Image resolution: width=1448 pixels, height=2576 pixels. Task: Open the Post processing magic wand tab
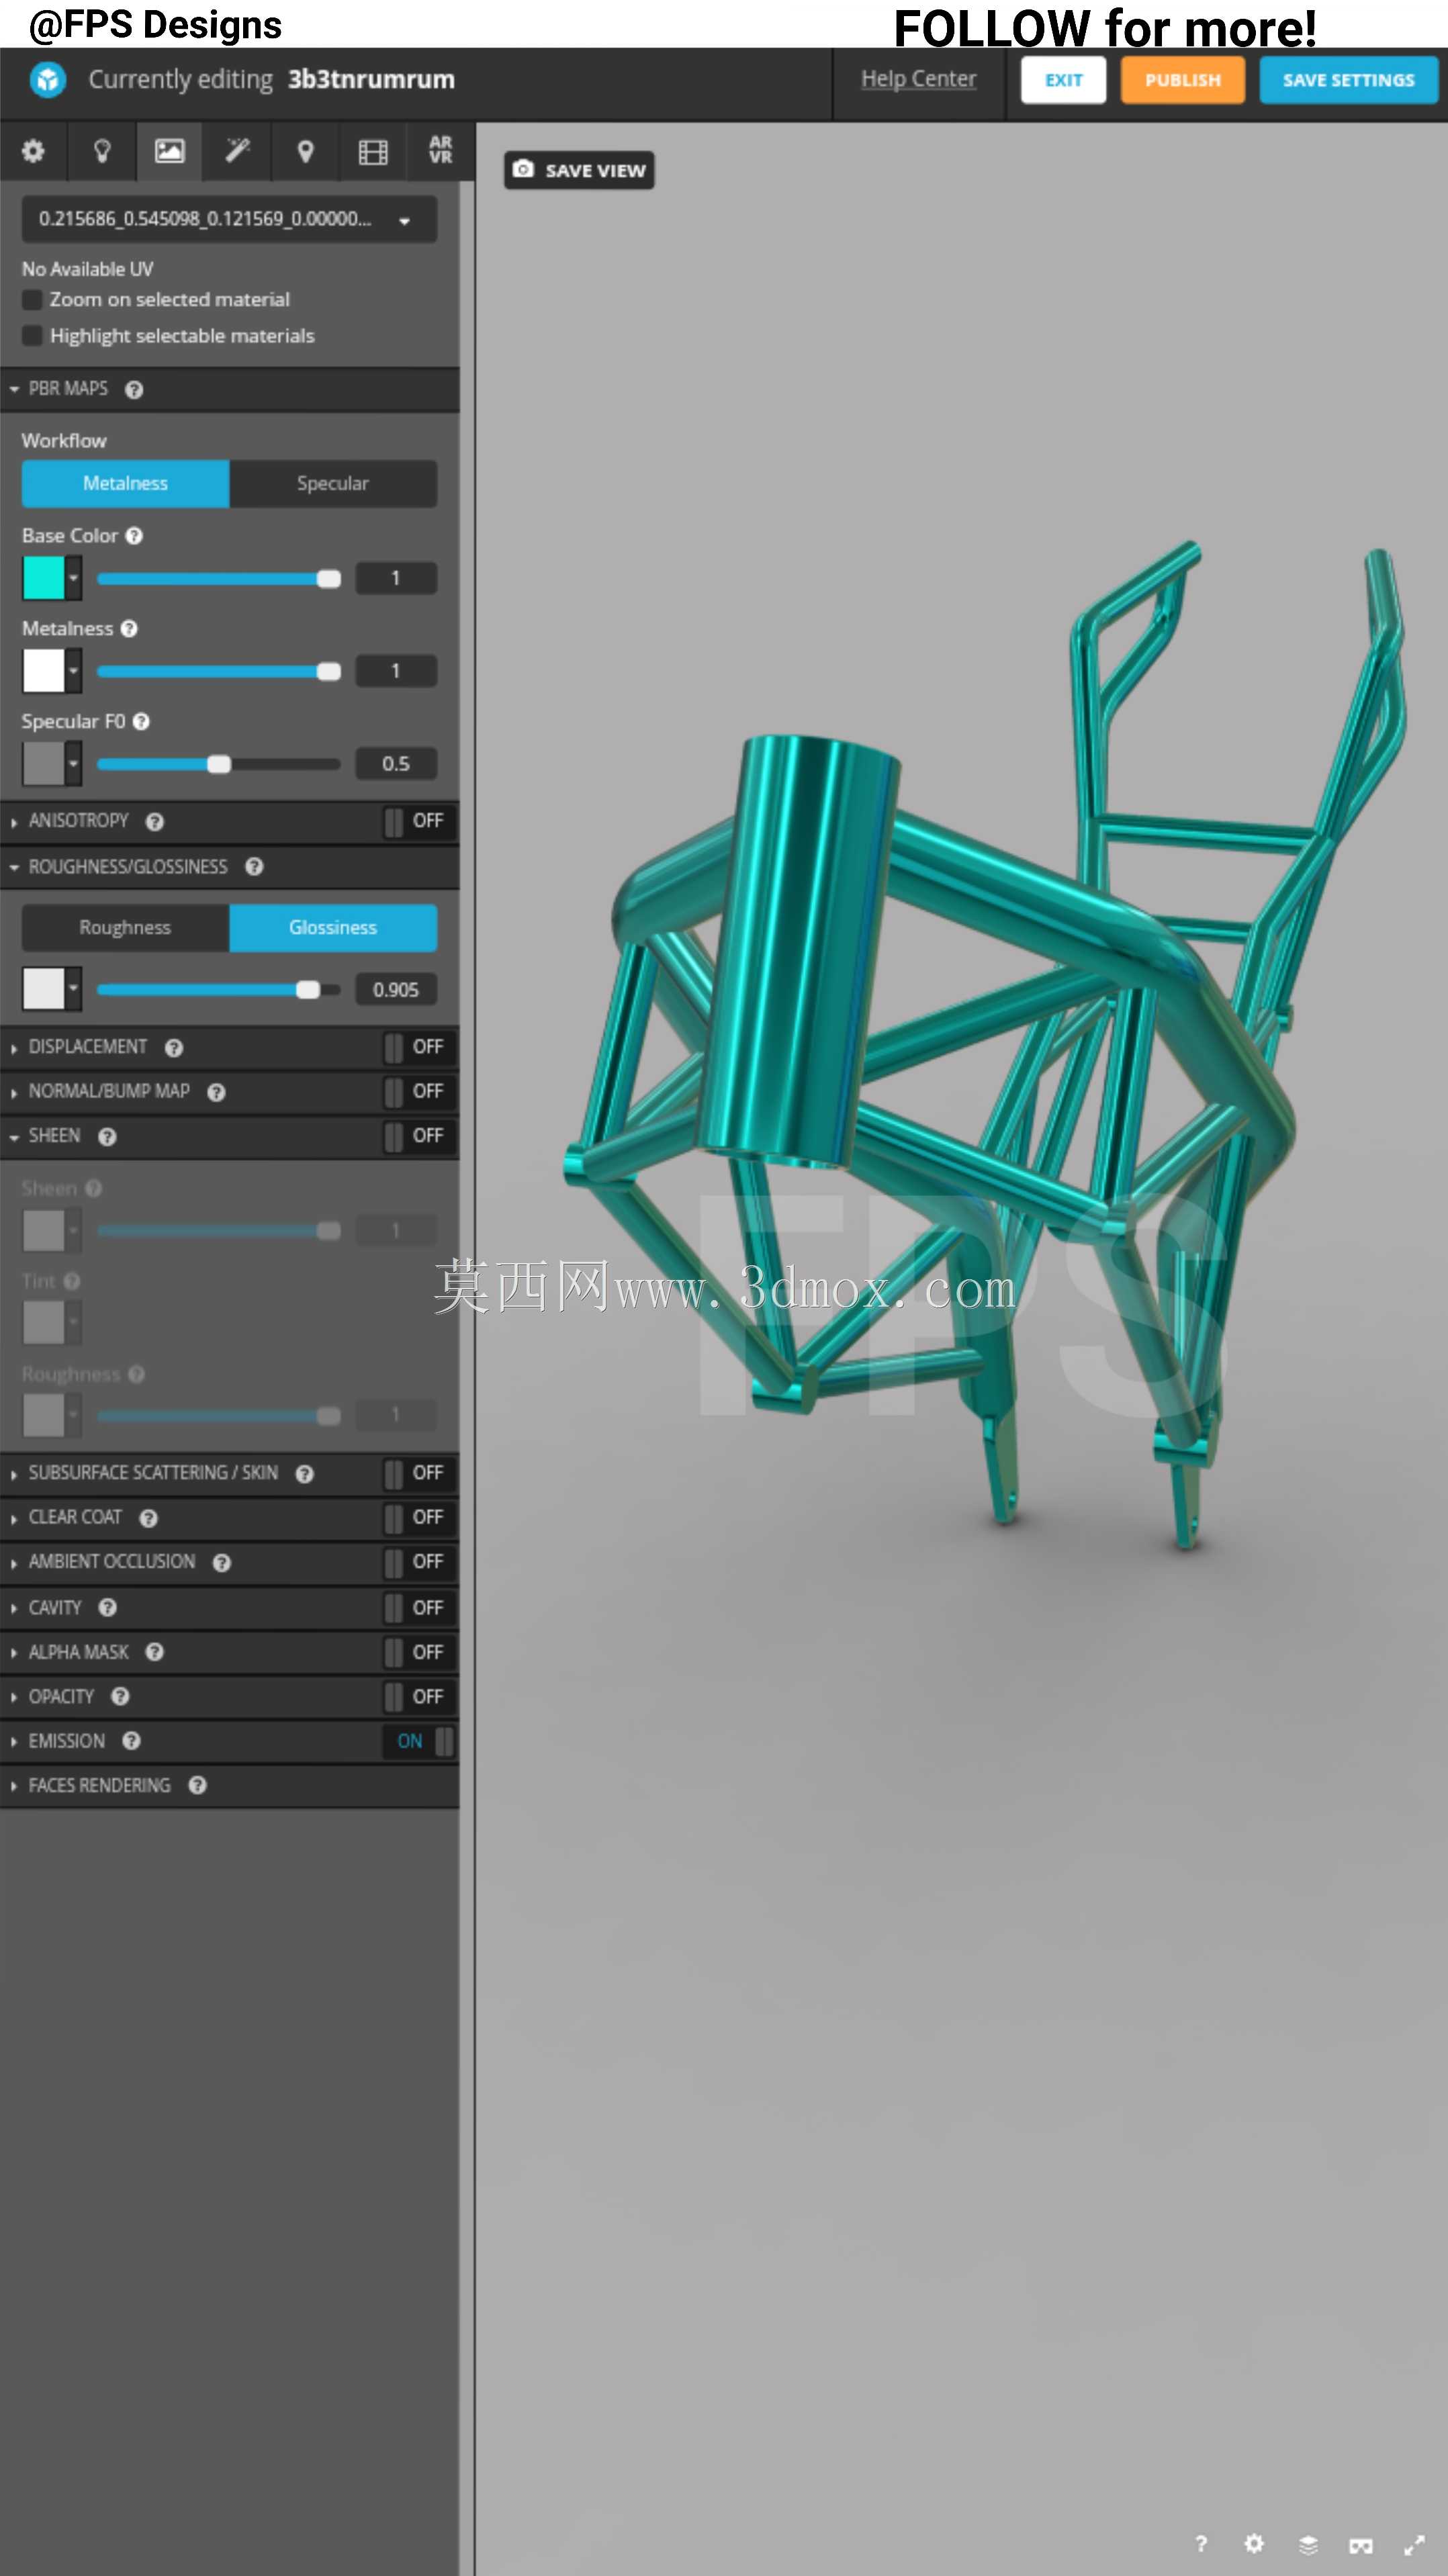click(237, 151)
